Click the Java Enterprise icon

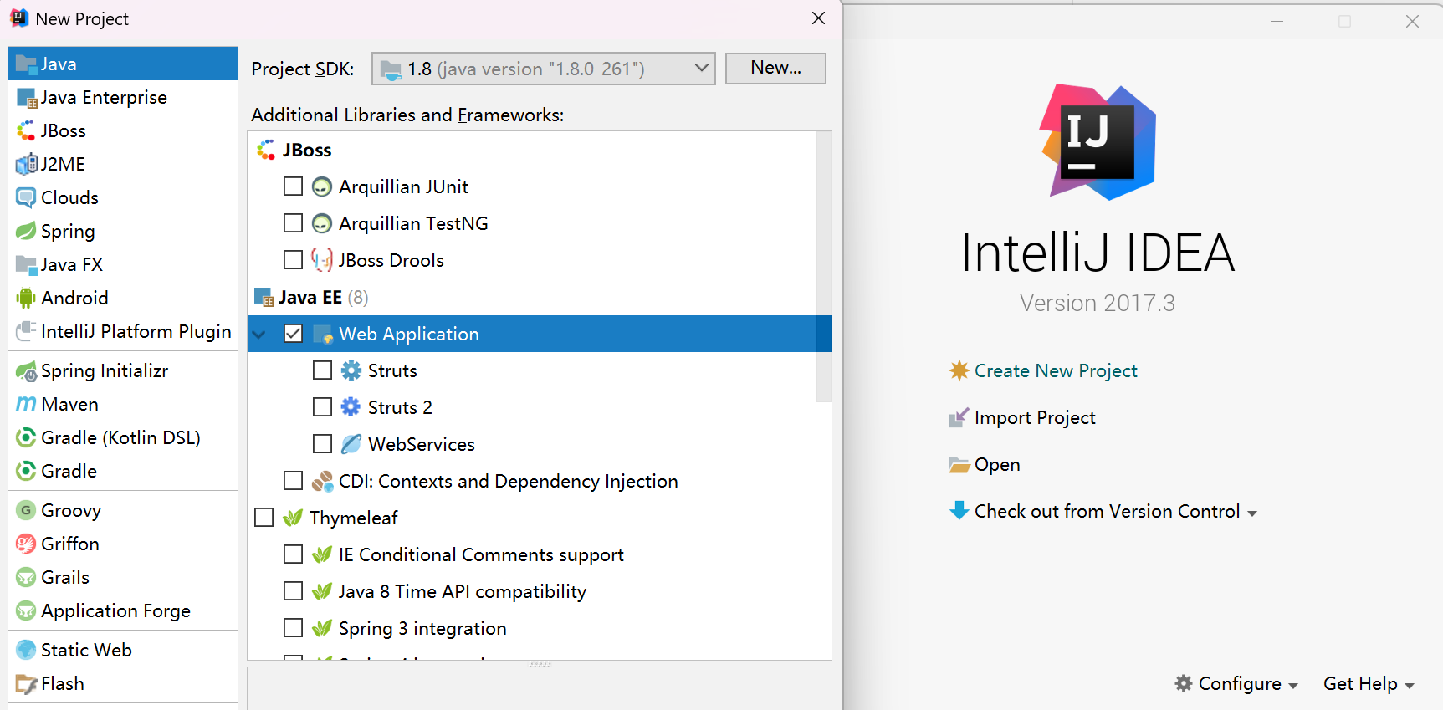(x=27, y=98)
